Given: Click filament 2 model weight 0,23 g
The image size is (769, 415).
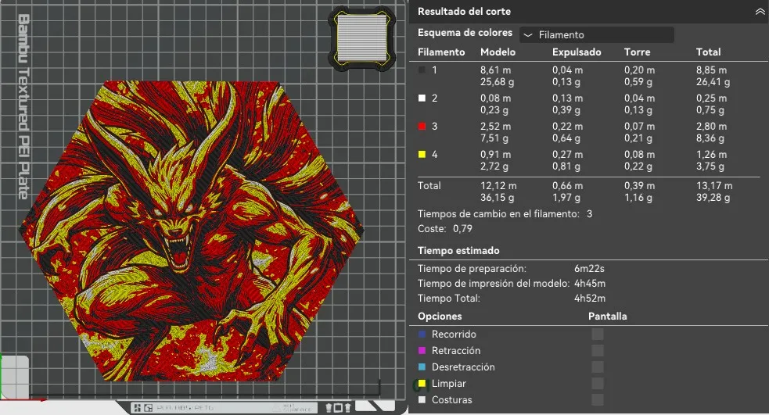Looking at the screenshot, I should [x=494, y=109].
